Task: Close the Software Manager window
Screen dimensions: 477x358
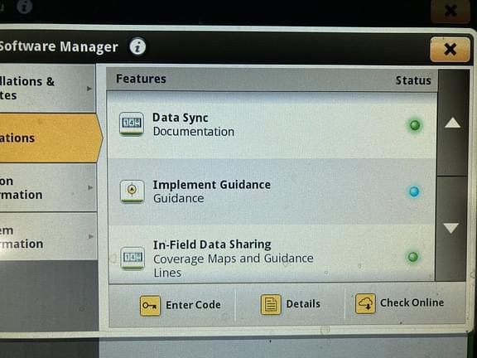Action: pyautogui.click(x=450, y=49)
